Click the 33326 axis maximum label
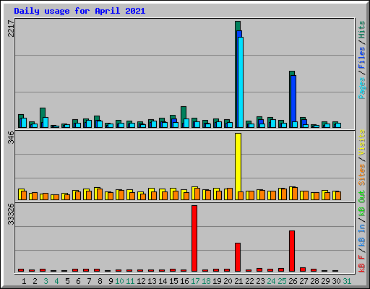This screenshot has width=370, height=289. [11, 214]
